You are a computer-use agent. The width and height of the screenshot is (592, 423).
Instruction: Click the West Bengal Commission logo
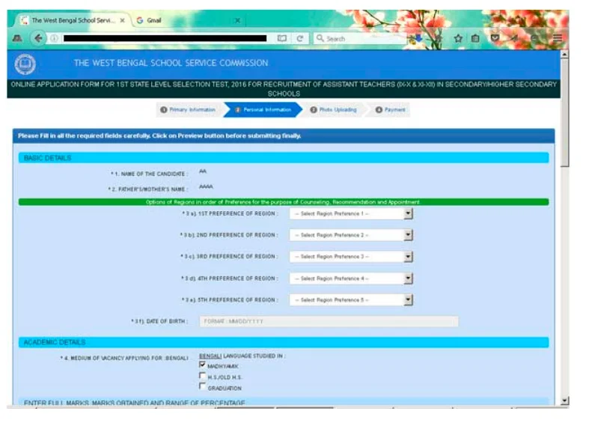25,64
